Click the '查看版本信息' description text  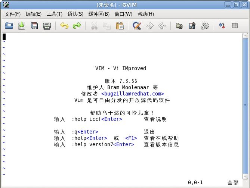(x=161, y=144)
